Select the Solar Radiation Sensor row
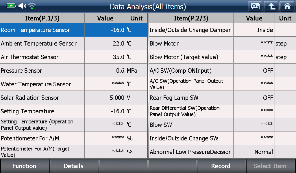The width and height of the screenshot is (296, 173). (x=73, y=98)
